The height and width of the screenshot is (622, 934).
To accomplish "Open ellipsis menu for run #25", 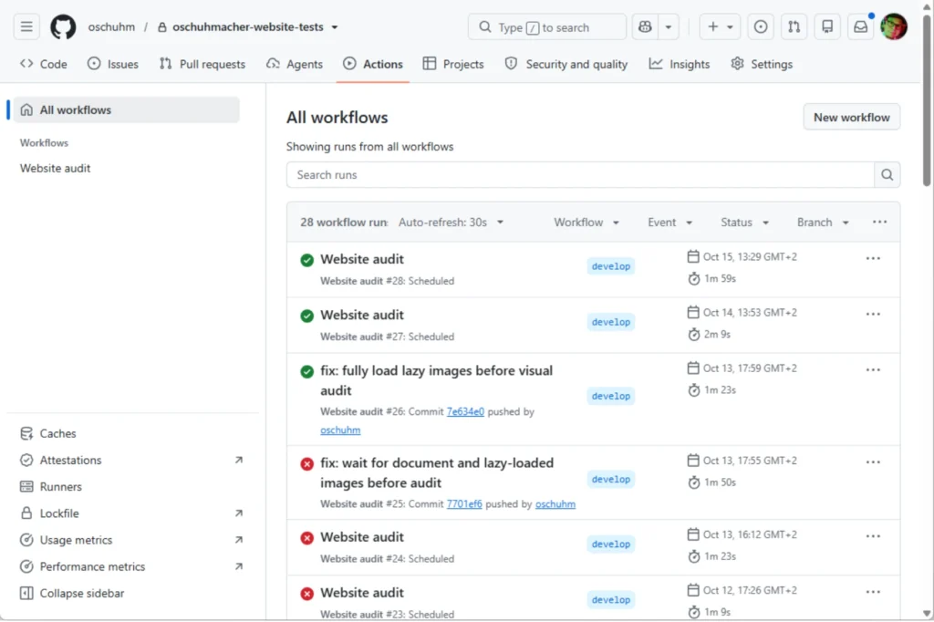I will point(873,462).
